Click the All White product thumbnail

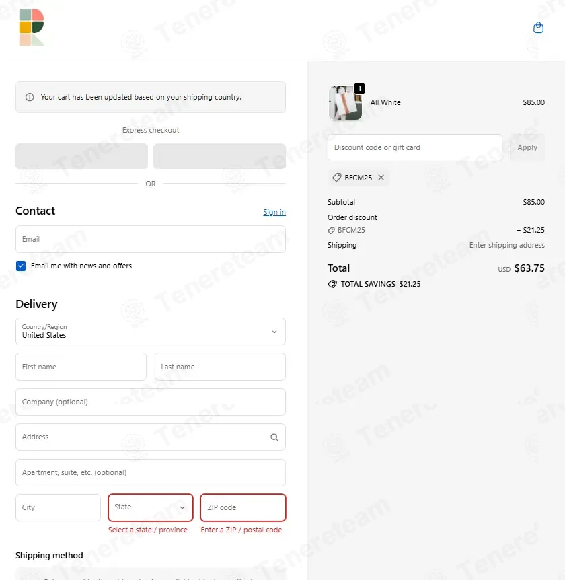click(x=345, y=104)
